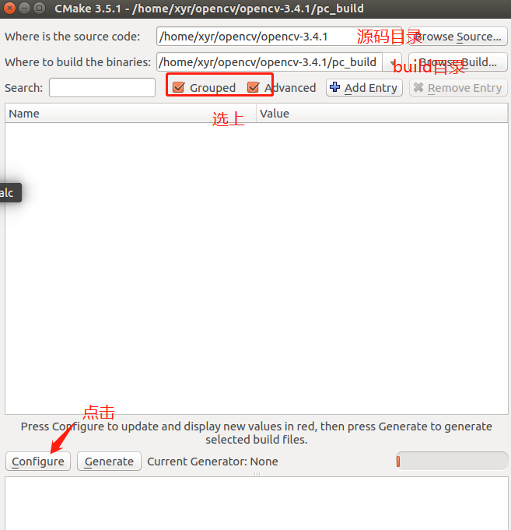The image size is (511, 530).
Task: Click Add Entry button
Action: pos(364,87)
